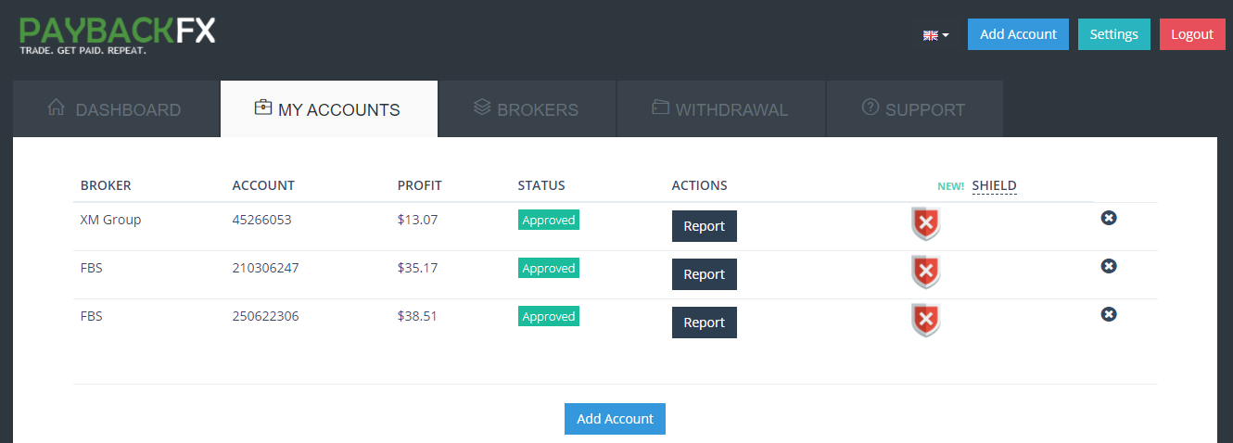Click the Profit column header
This screenshot has width=1233, height=443.
[x=420, y=185]
